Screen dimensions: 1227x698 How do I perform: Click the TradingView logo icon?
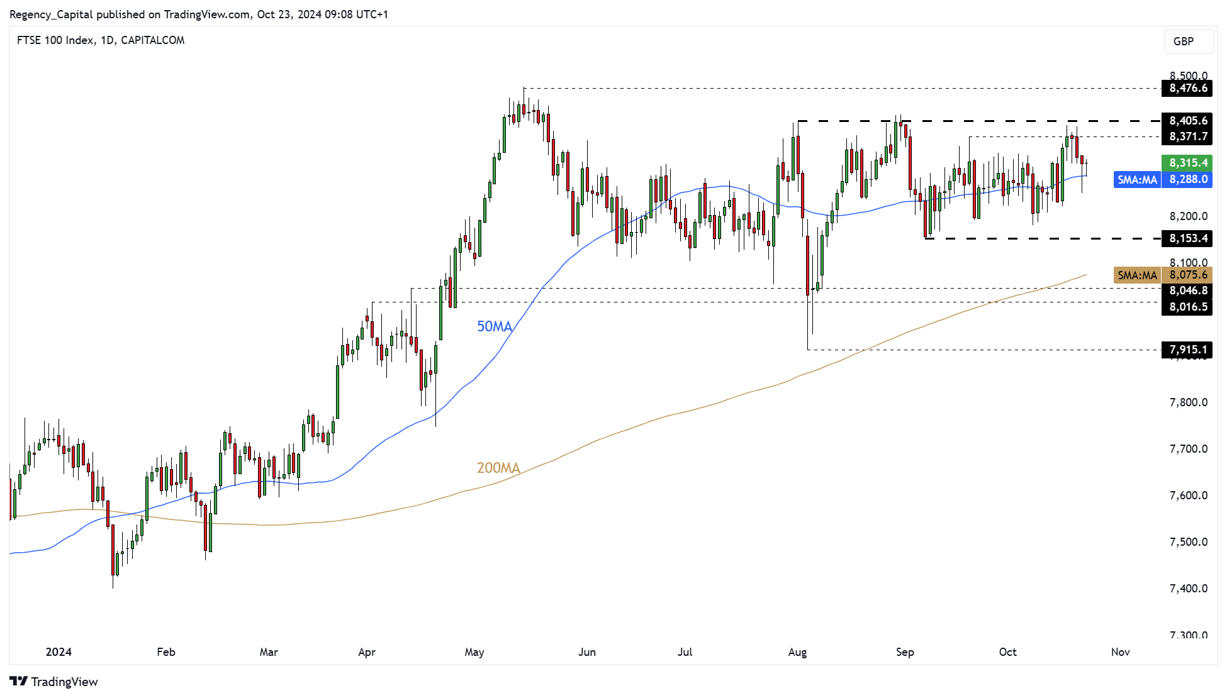pyautogui.click(x=18, y=681)
